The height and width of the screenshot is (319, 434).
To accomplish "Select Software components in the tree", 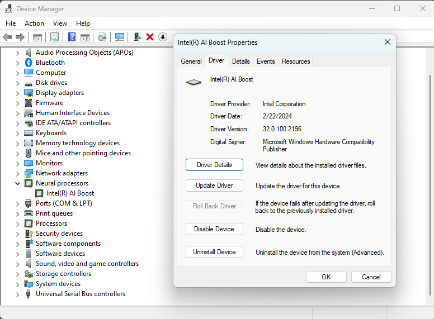I will pyautogui.click(x=68, y=244).
